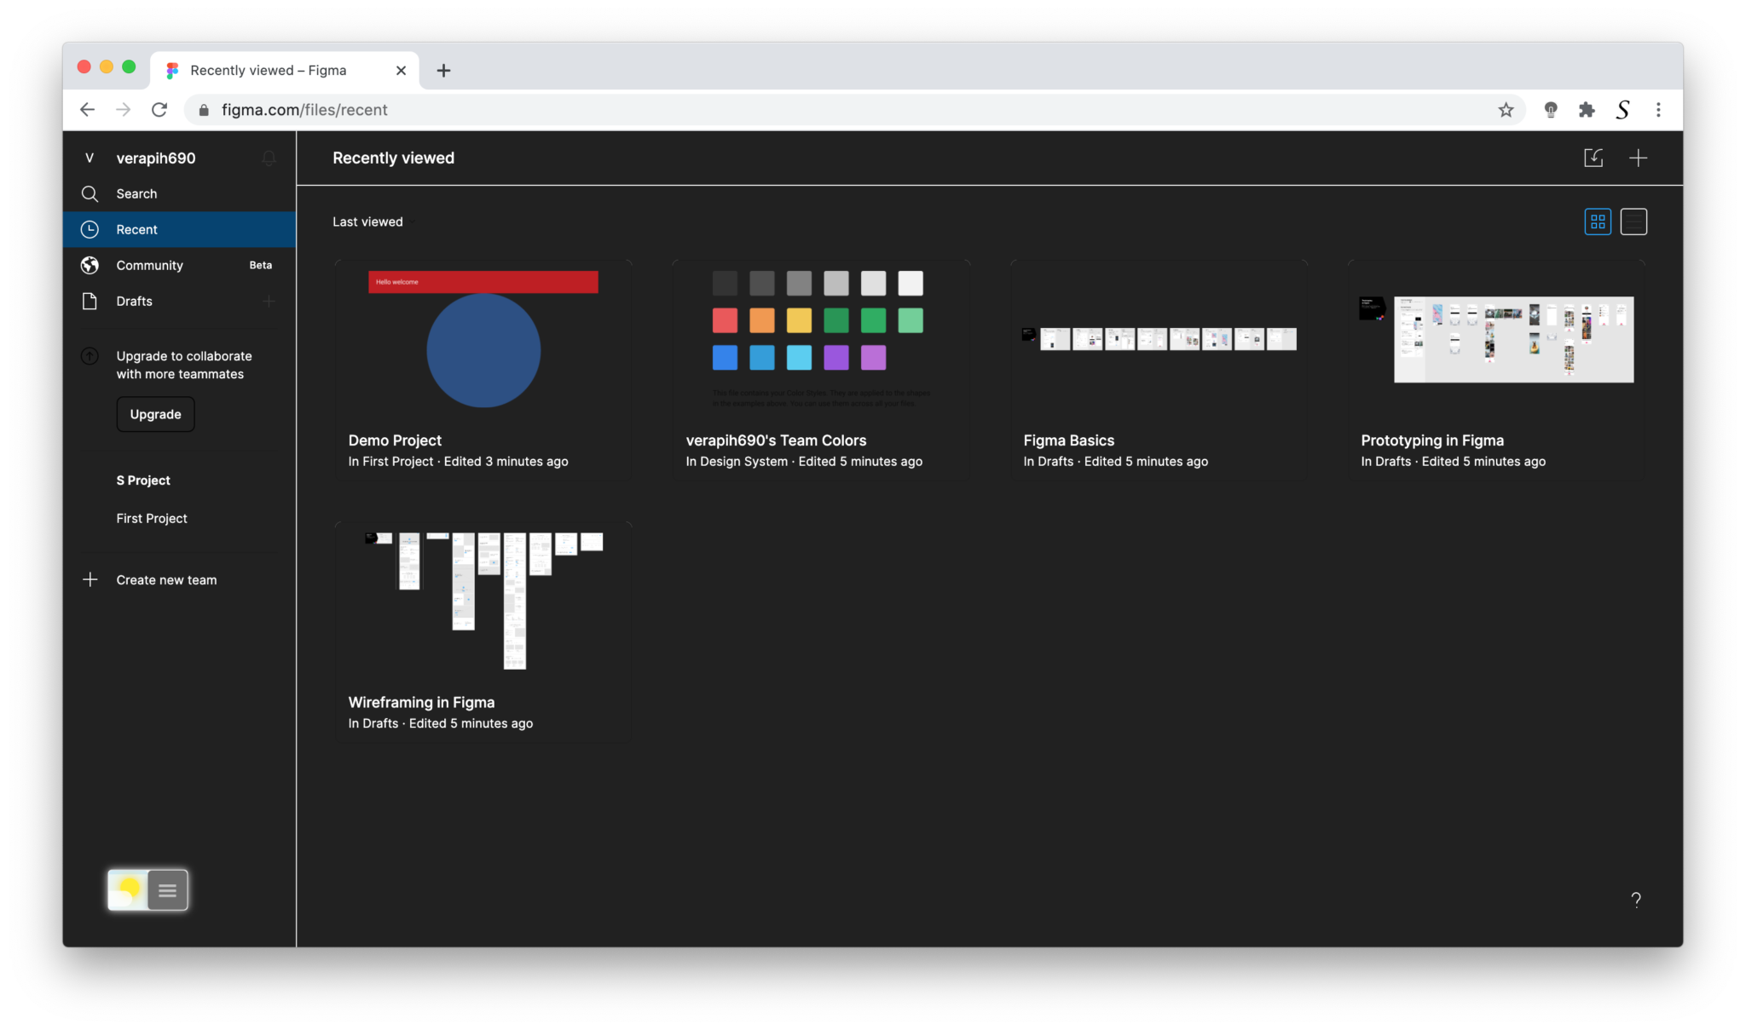Expand the verapih690 account menu
The image size is (1746, 1030).
click(156, 158)
